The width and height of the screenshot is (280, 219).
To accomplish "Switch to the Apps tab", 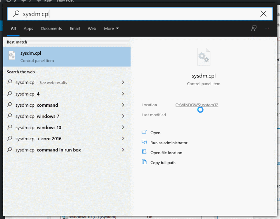I will [x=28, y=28].
